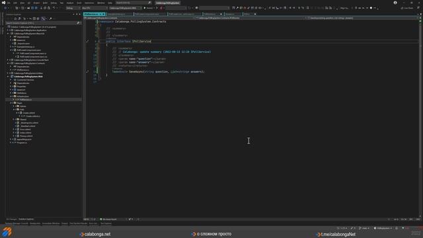
Task: Select the Solution 'Calabonga.PollingSystem' root node
Action: [x=34, y=27]
